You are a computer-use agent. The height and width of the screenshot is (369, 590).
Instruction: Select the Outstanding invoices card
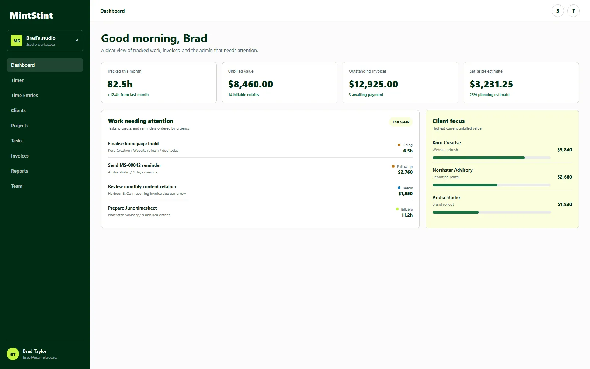point(400,83)
